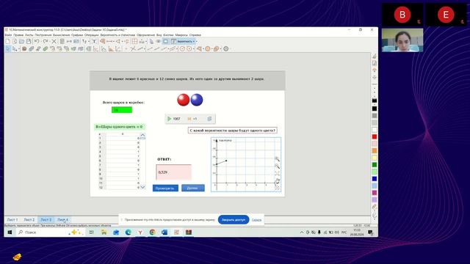Switch to Лист 3 tab
Viewport: 470px width, 264px height.
pos(46,220)
